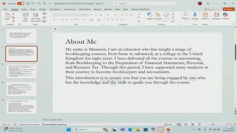This screenshot has height=133, width=237.
Task: Open the font name combo box
Action: pyautogui.click(x=66, y=15)
